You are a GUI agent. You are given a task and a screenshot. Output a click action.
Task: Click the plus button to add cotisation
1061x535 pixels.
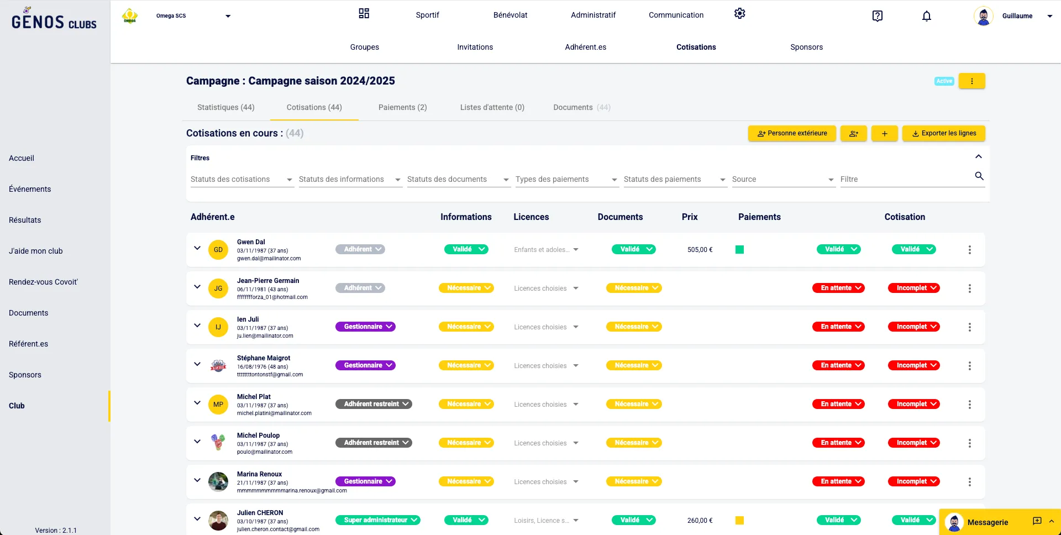point(884,134)
